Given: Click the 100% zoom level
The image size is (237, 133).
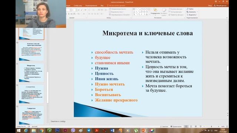Looking at the screenshot, I should coord(223,126).
